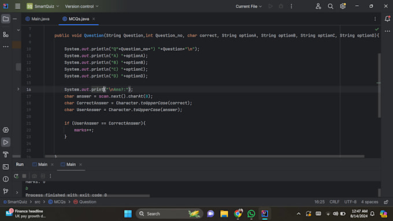Select the first Main run tab
This screenshot has width=393, height=221.
pos(40,164)
